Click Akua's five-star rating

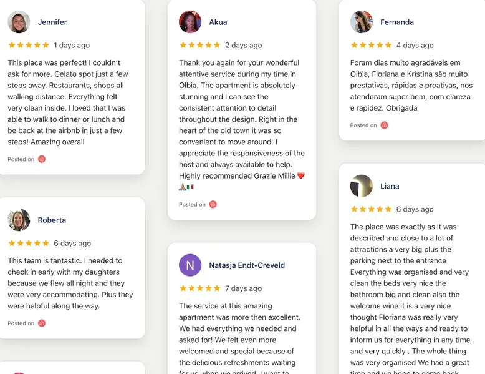coord(200,45)
